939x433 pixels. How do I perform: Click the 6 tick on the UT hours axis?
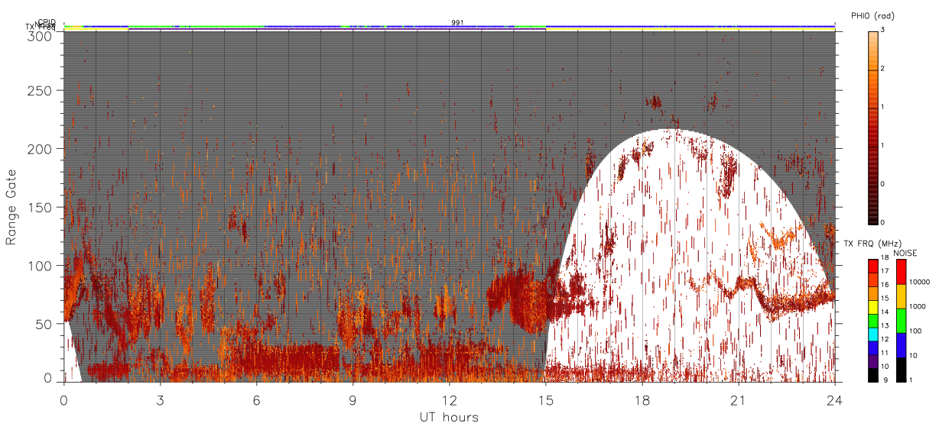pos(256,399)
